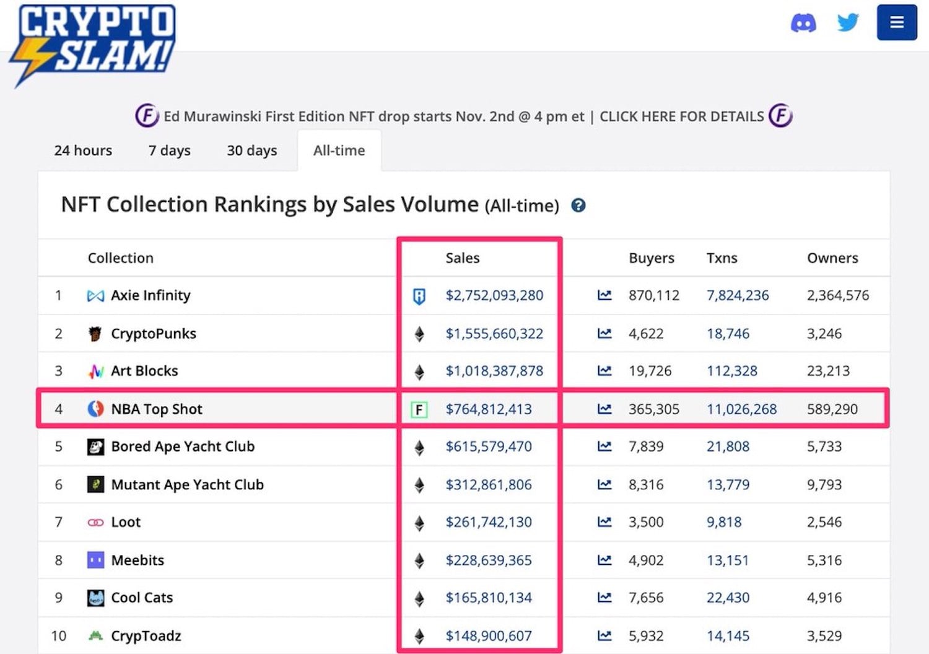Click the CryptoSlam logo
The width and height of the screenshot is (929, 654).
point(92,45)
